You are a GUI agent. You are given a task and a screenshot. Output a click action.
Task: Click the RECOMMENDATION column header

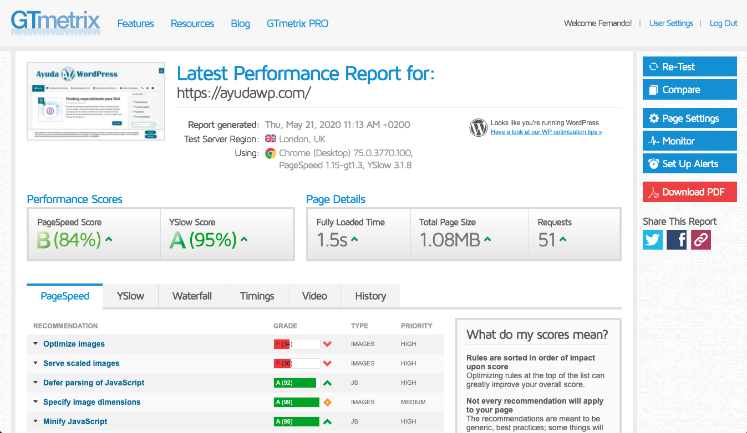pyautogui.click(x=65, y=326)
